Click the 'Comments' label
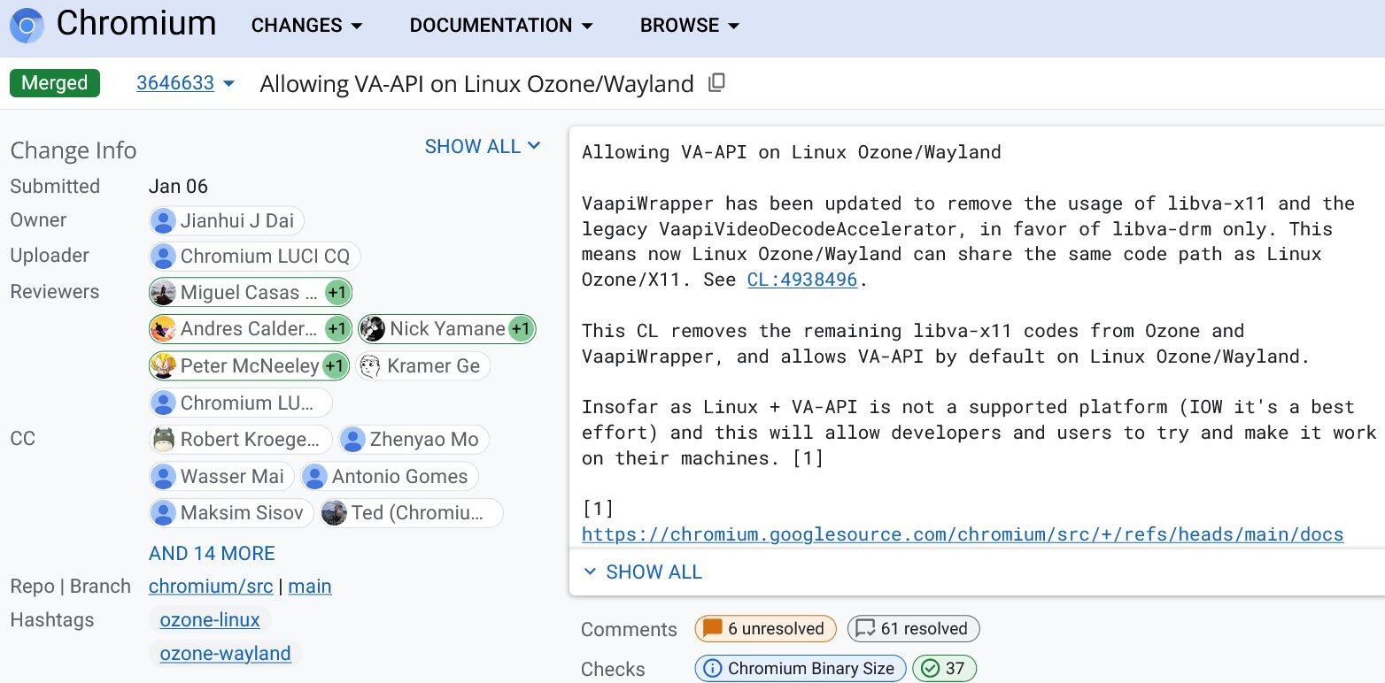Screen dimensions: 1385x683 pos(629,630)
